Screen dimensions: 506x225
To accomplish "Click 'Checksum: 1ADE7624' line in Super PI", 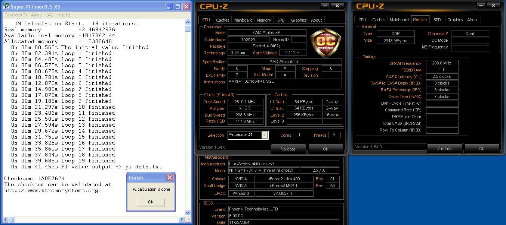I will tap(34, 179).
